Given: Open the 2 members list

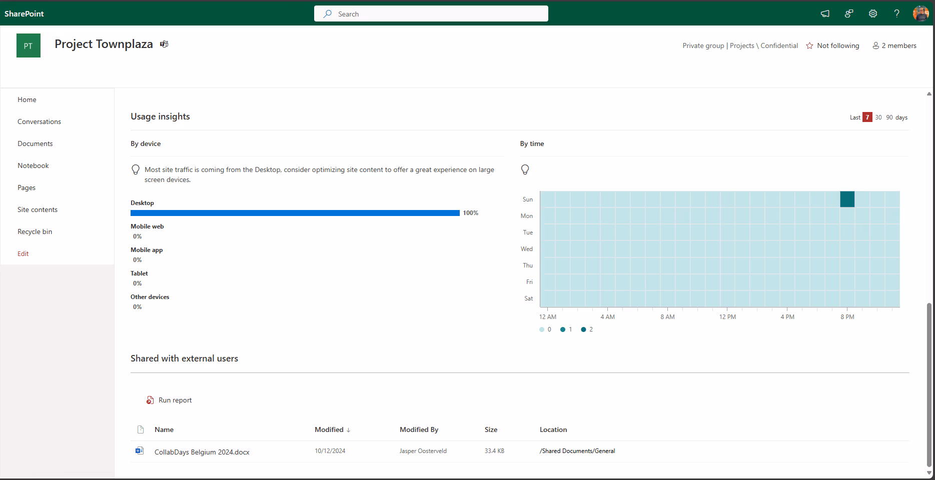Looking at the screenshot, I should [894, 45].
